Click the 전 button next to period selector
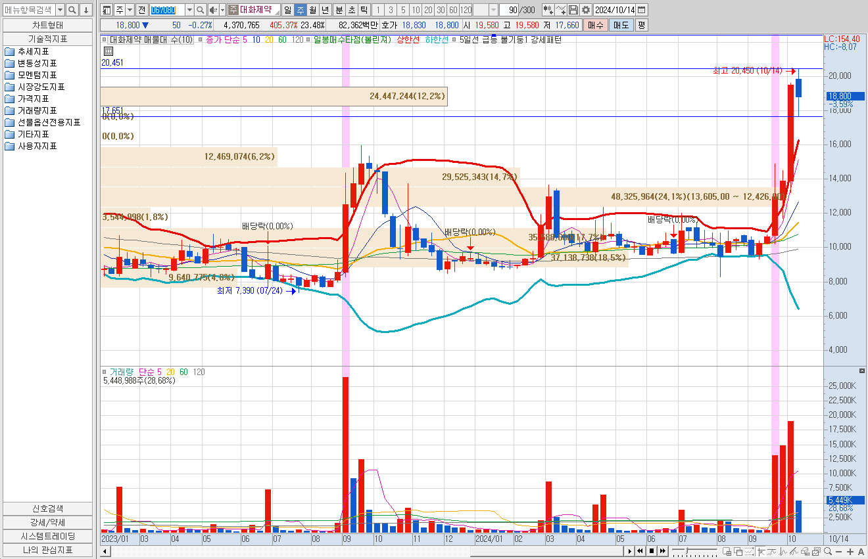 141,10
